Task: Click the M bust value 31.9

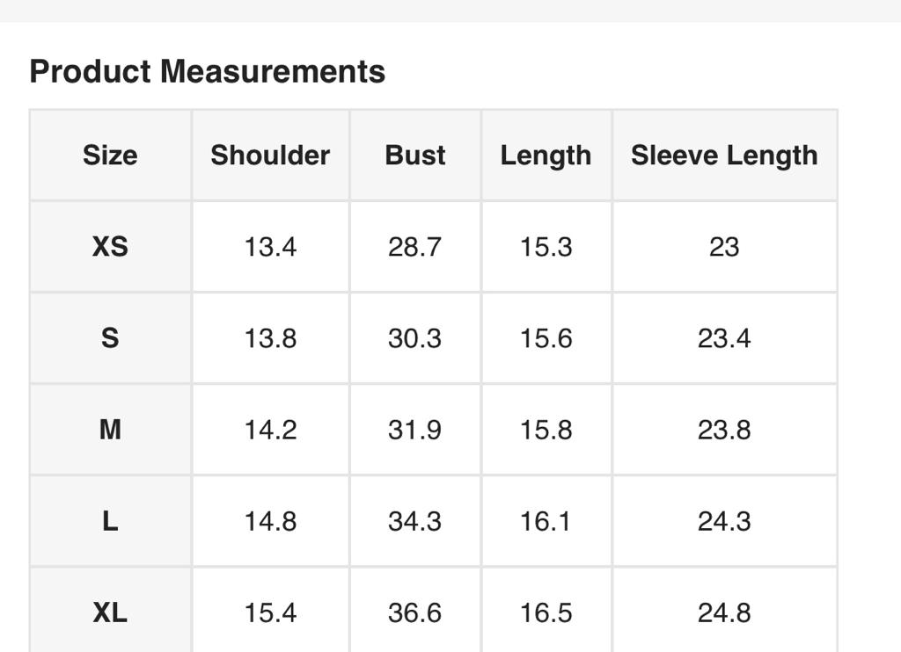Action: tap(414, 430)
